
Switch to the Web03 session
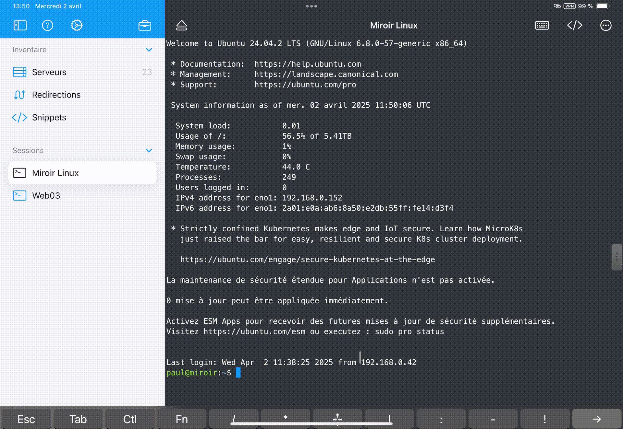pyautogui.click(x=46, y=195)
